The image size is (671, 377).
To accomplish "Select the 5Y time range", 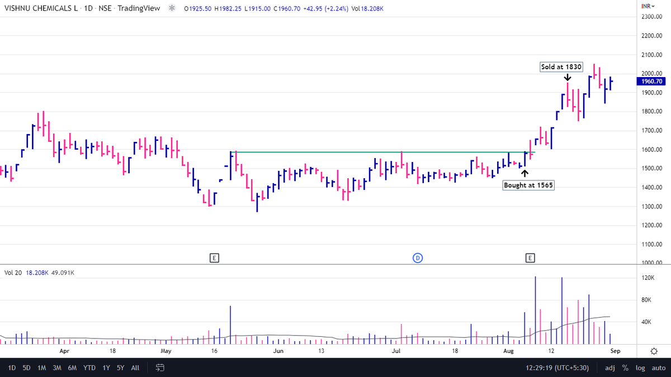I will pyautogui.click(x=121, y=368).
